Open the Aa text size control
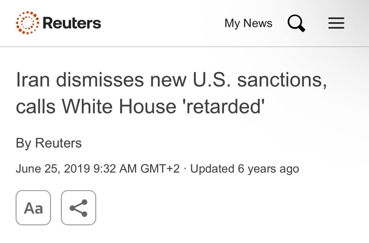This screenshot has height=243, width=369. tap(33, 208)
